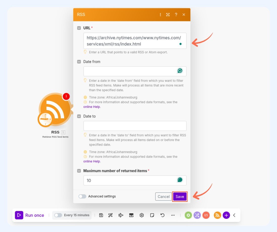Click the Cancel button
277x232 pixels.
[x=164, y=197]
